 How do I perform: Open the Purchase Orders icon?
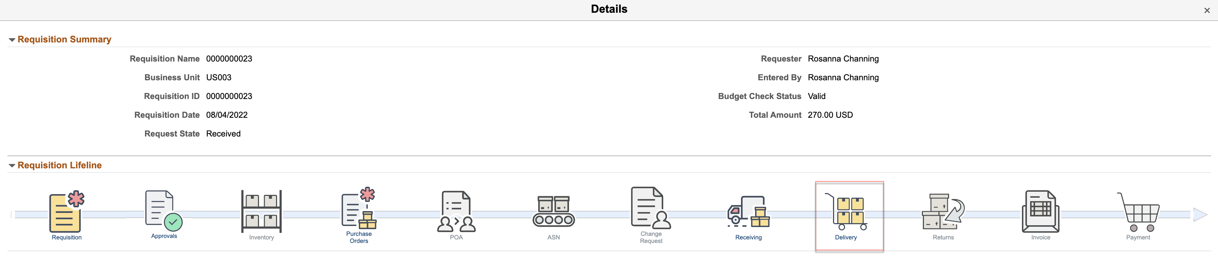(x=359, y=209)
